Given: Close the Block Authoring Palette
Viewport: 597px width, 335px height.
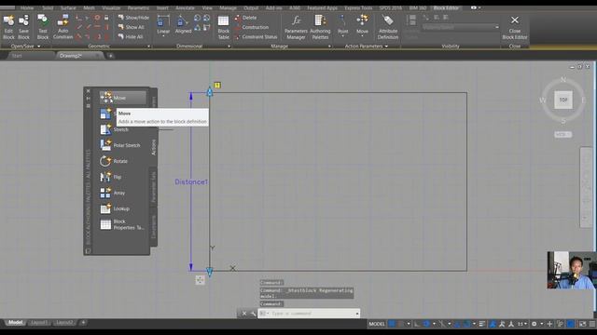Looking at the screenshot, I should coord(88,91).
